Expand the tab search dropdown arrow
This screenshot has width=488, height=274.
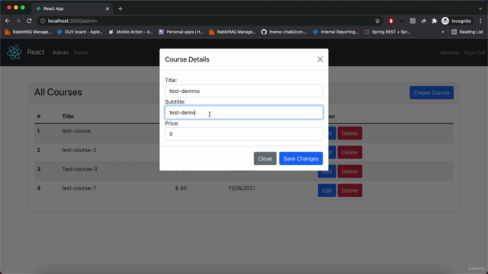pyautogui.click(x=480, y=8)
